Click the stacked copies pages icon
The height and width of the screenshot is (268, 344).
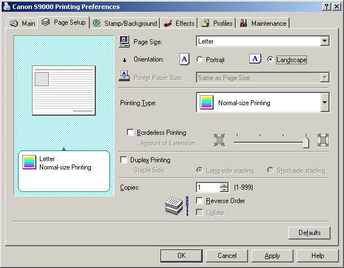click(x=175, y=206)
